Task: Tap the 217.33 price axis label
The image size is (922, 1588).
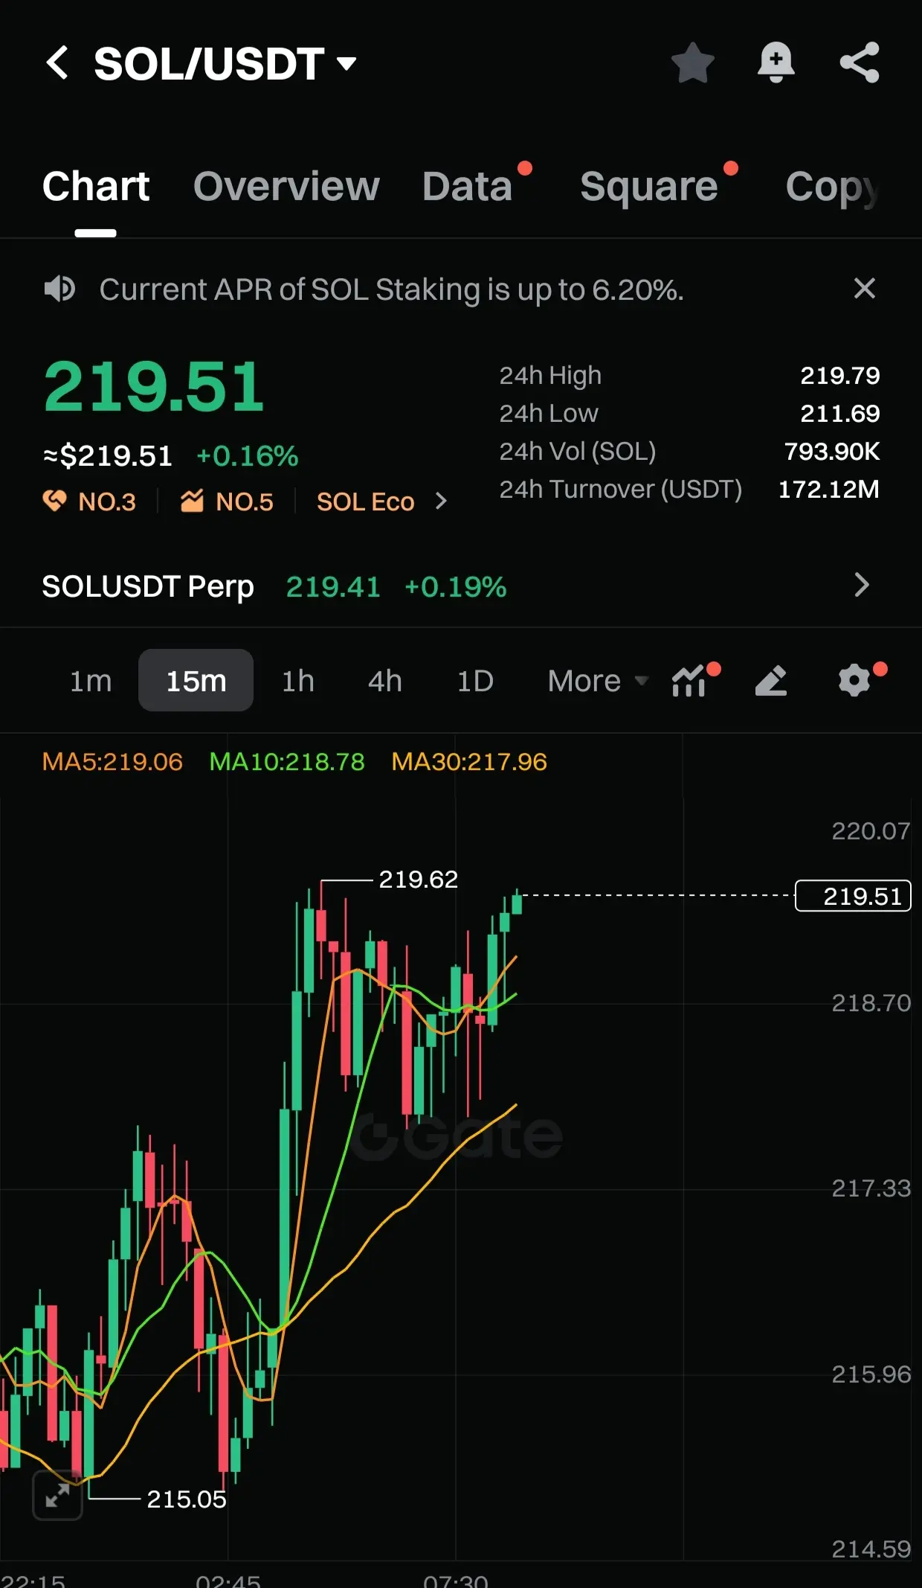Action: (x=871, y=1188)
